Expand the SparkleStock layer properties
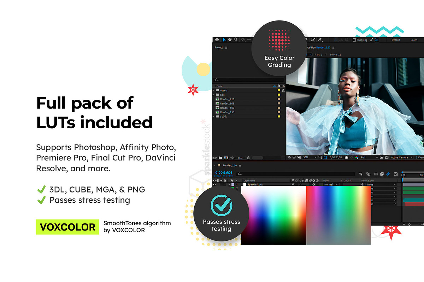Image resolution: width=424 pixels, height=282 pixels. (229, 184)
